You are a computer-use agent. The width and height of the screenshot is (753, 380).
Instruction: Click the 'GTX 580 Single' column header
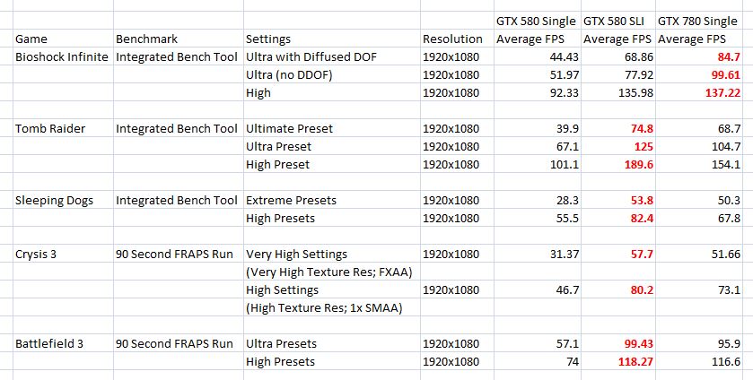(538, 21)
